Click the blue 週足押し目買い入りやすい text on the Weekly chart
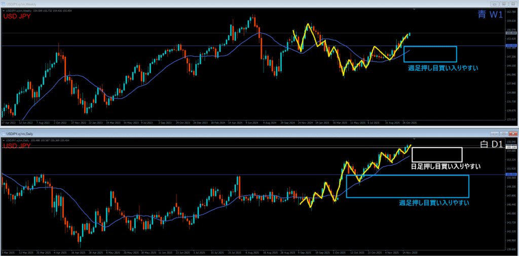This screenshot has height=256, width=519. click(443, 67)
